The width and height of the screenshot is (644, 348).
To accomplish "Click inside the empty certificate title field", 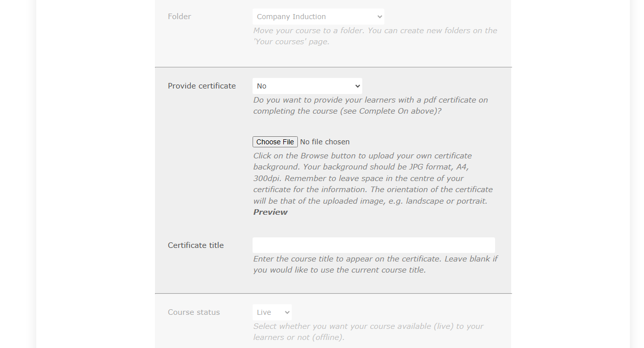I will pyautogui.click(x=373, y=245).
